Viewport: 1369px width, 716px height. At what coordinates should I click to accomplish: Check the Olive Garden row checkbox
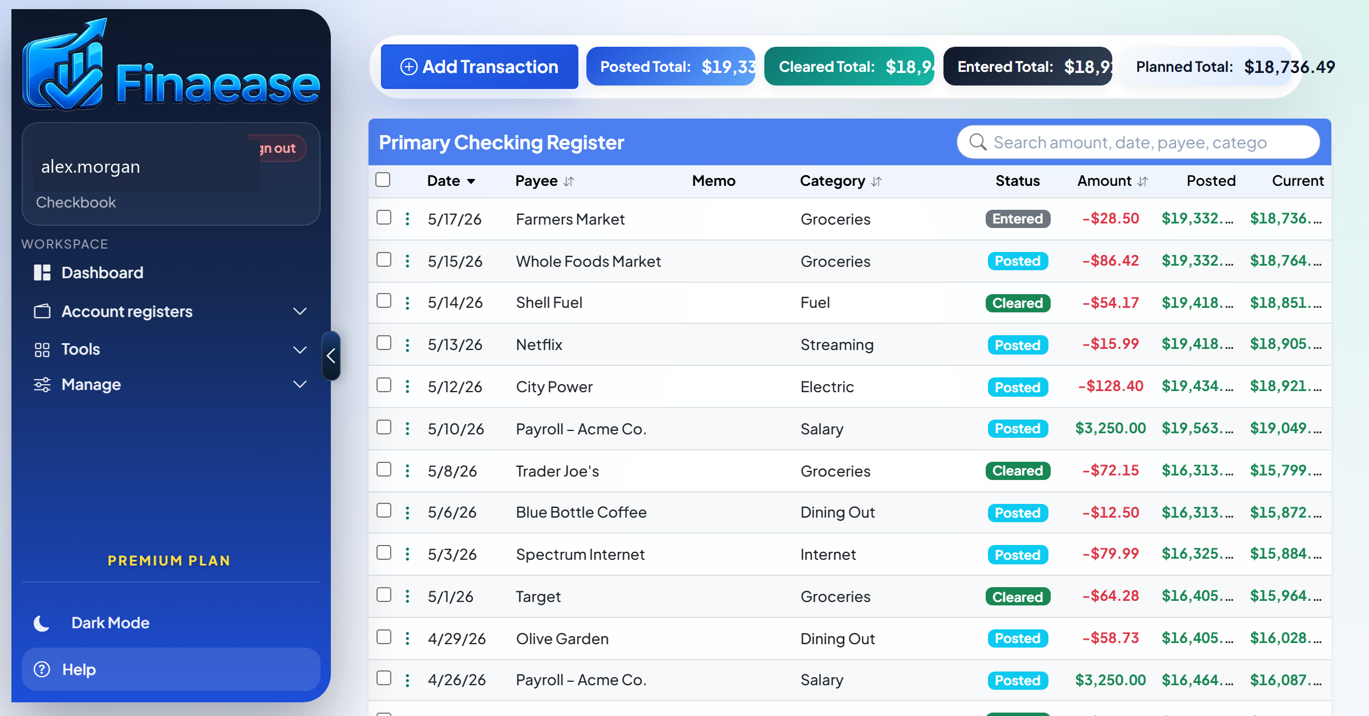click(384, 637)
